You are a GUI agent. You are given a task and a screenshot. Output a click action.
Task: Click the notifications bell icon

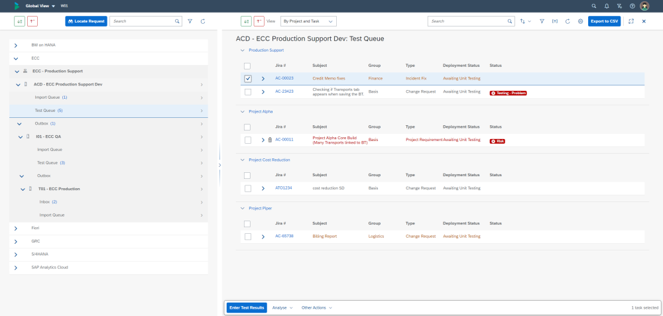coord(606,6)
